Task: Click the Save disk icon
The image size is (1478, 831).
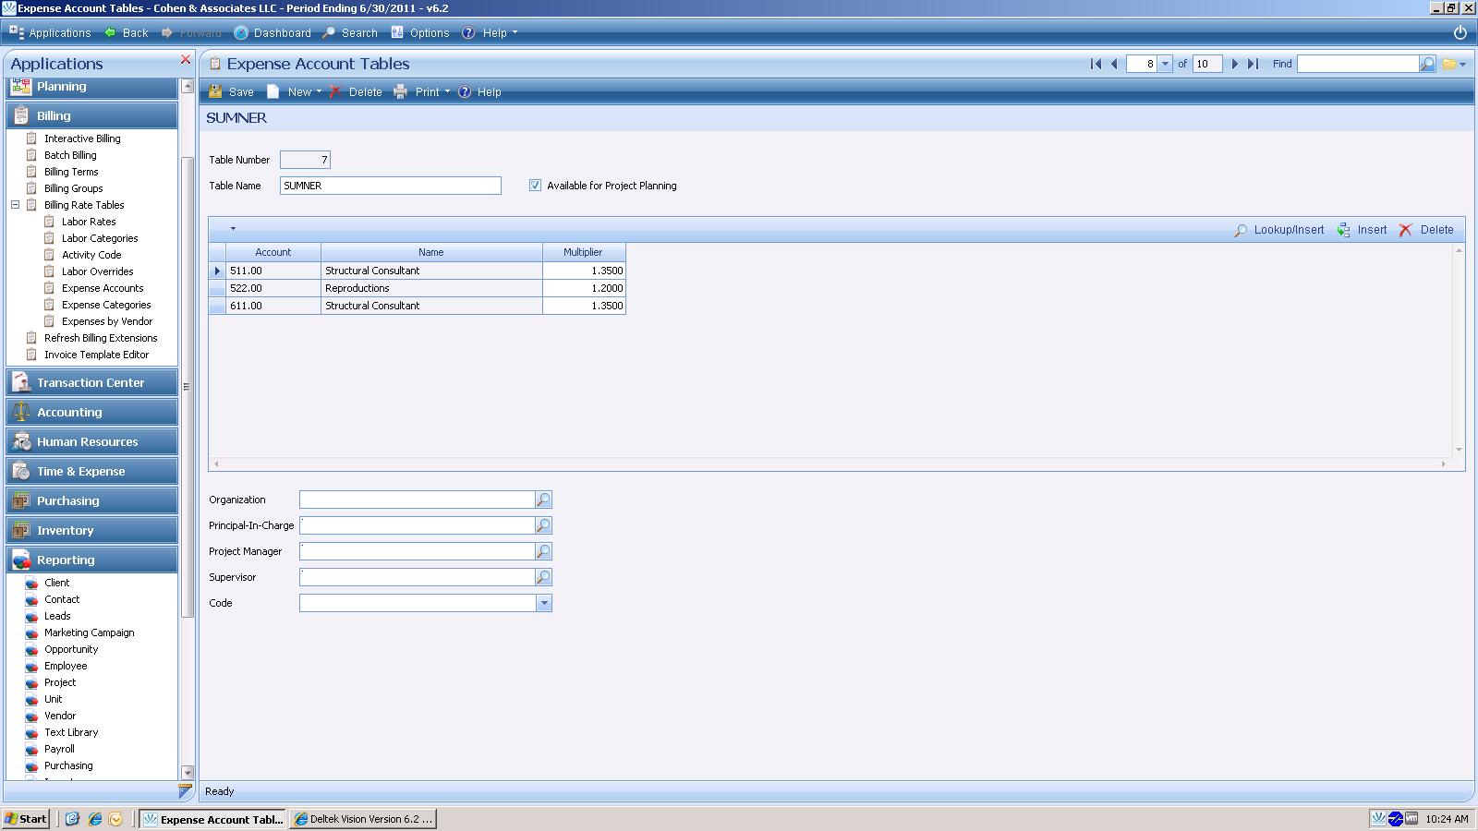Action: 215,91
